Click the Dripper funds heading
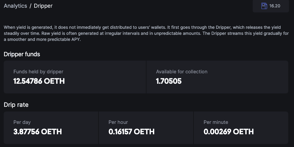This screenshot has width=294, height=147. (x=22, y=54)
